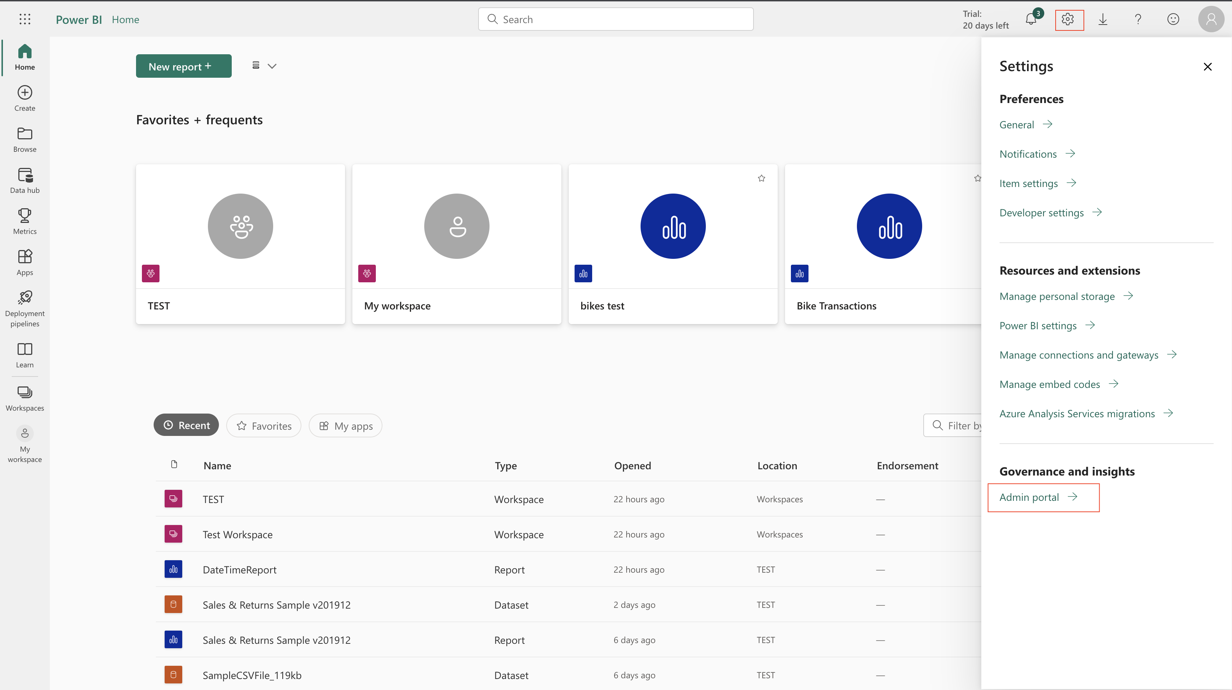
Task: Click Home breadcrumb in header
Action: [x=125, y=19]
